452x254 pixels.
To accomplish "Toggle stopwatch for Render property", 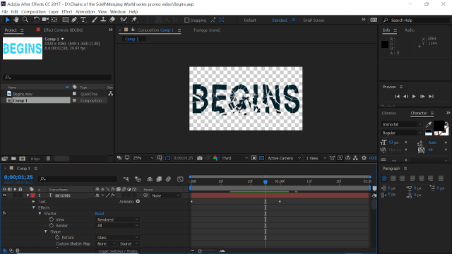I will (52, 226).
